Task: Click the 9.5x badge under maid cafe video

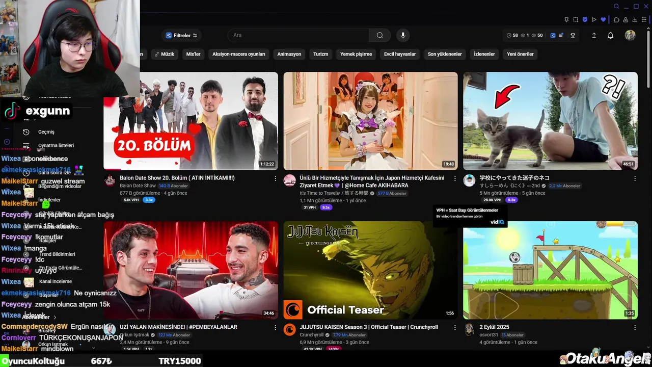Action: (x=326, y=207)
